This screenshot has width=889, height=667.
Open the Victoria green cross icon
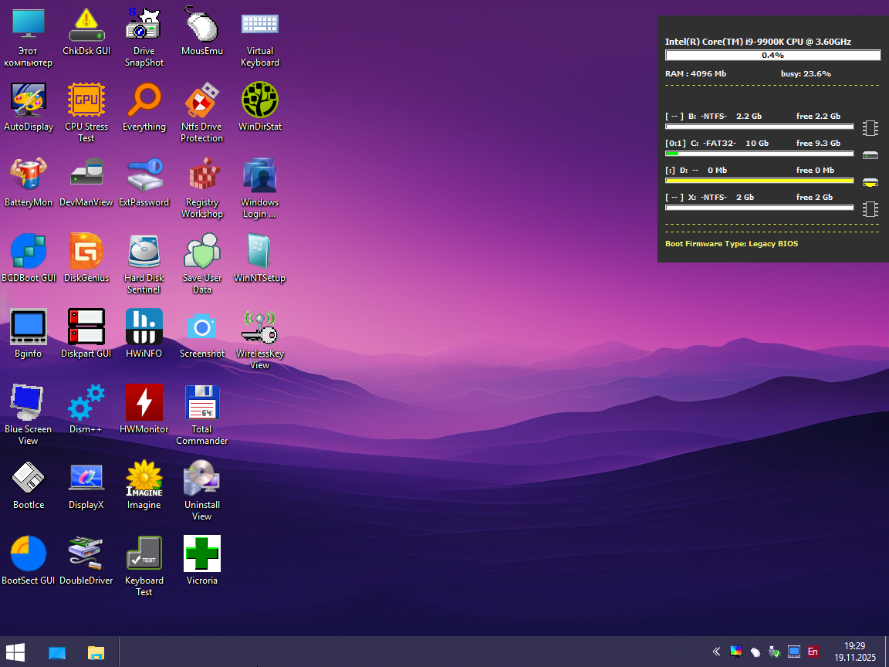(x=202, y=554)
